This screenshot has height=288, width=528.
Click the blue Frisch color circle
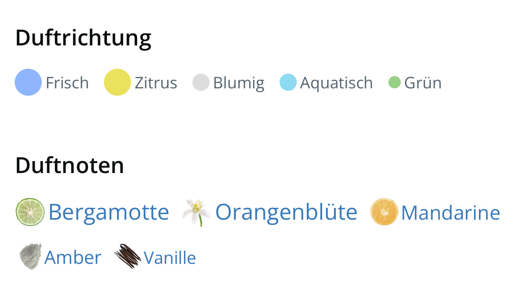28,82
